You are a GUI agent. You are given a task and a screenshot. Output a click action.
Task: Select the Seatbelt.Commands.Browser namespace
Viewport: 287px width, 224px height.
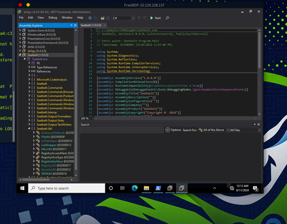point(55,92)
